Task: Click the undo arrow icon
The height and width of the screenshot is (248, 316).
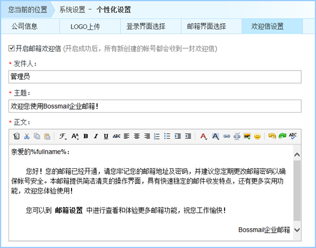Action: click(x=272, y=136)
